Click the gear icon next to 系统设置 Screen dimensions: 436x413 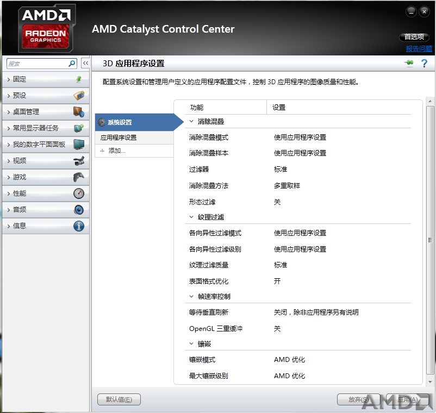pyautogui.click(x=102, y=122)
